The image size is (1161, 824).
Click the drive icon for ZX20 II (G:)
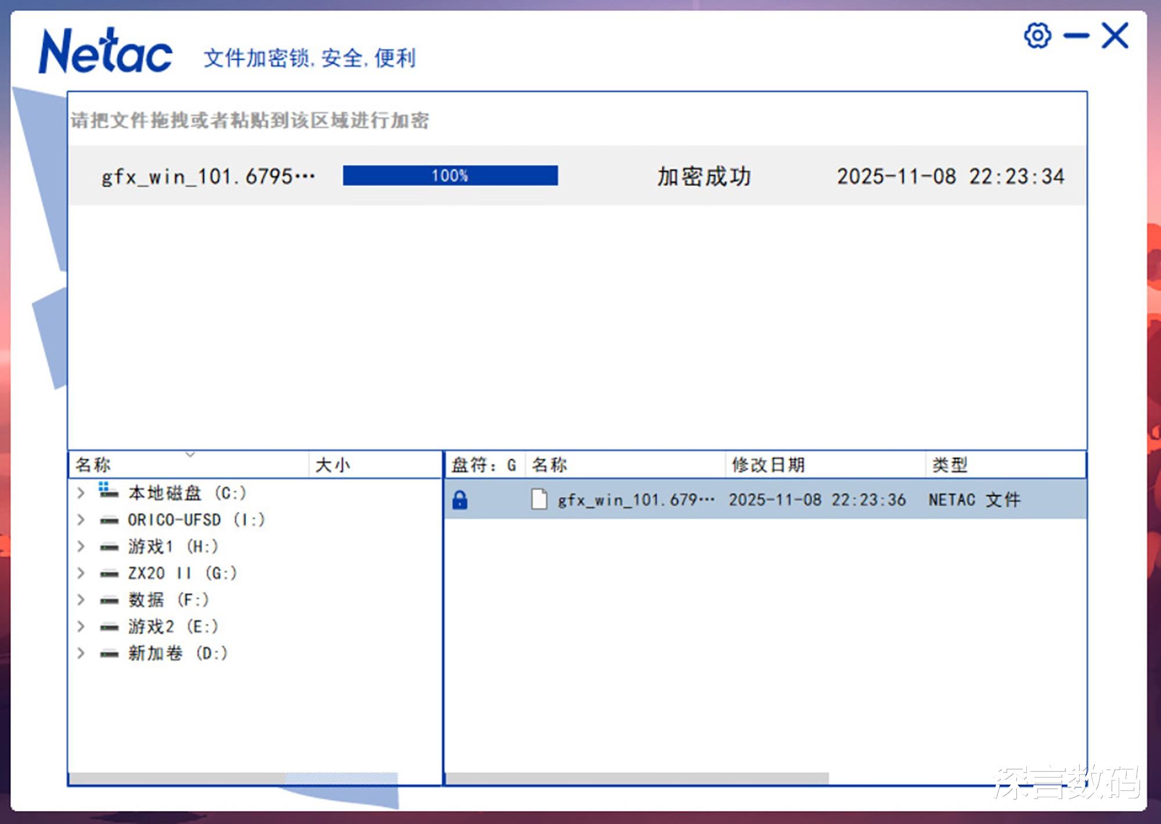pos(109,574)
